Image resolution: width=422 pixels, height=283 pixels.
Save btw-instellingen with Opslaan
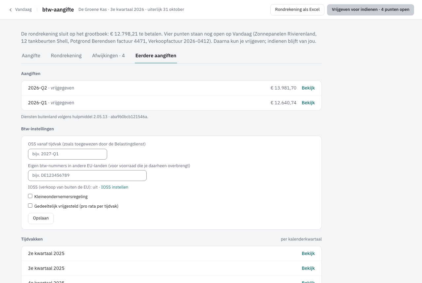click(x=41, y=219)
